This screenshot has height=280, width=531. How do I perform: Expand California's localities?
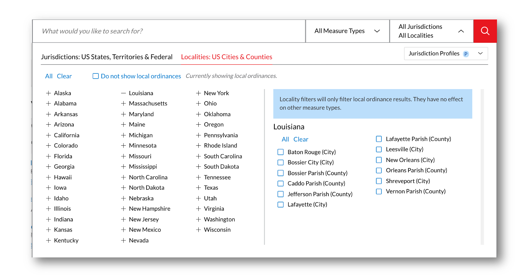49,135
